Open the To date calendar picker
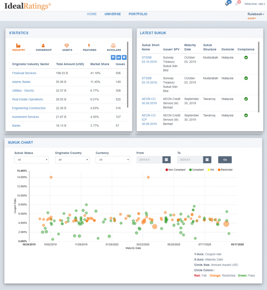The height and width of the screenshot is (290, 267). 207,160
